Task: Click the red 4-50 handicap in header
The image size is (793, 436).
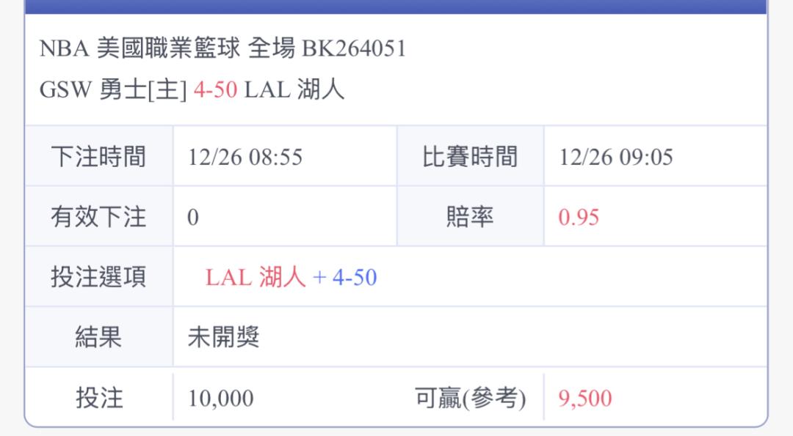Action: [x=215, y=90]
